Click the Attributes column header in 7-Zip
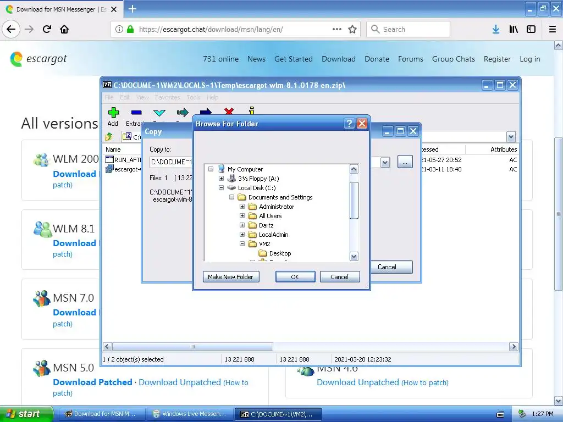Image resolution: width=563 pixels, height=422 pixels. (x=504, y=149)
